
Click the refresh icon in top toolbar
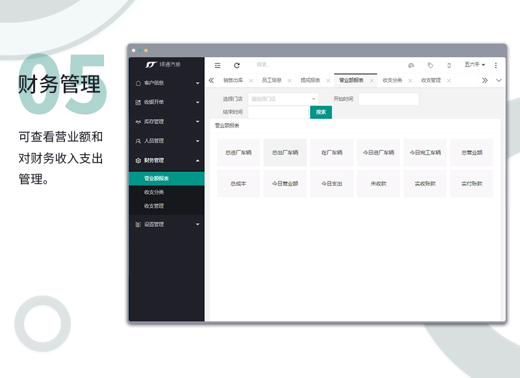[237, 65]
